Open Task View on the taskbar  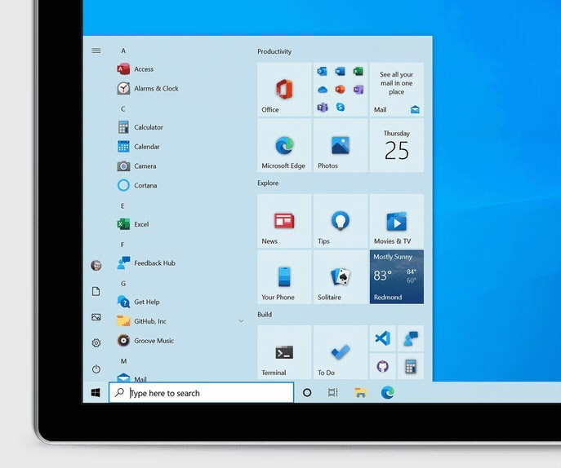pos(332,393)
